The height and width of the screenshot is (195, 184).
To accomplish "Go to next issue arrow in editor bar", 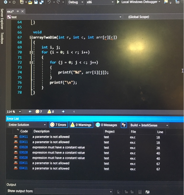I will coord(63,111).
